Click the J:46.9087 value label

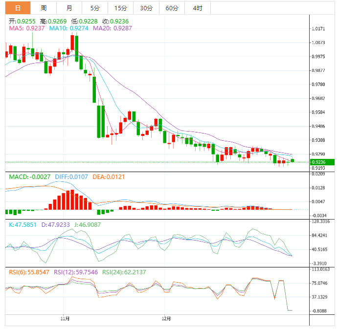88,225
